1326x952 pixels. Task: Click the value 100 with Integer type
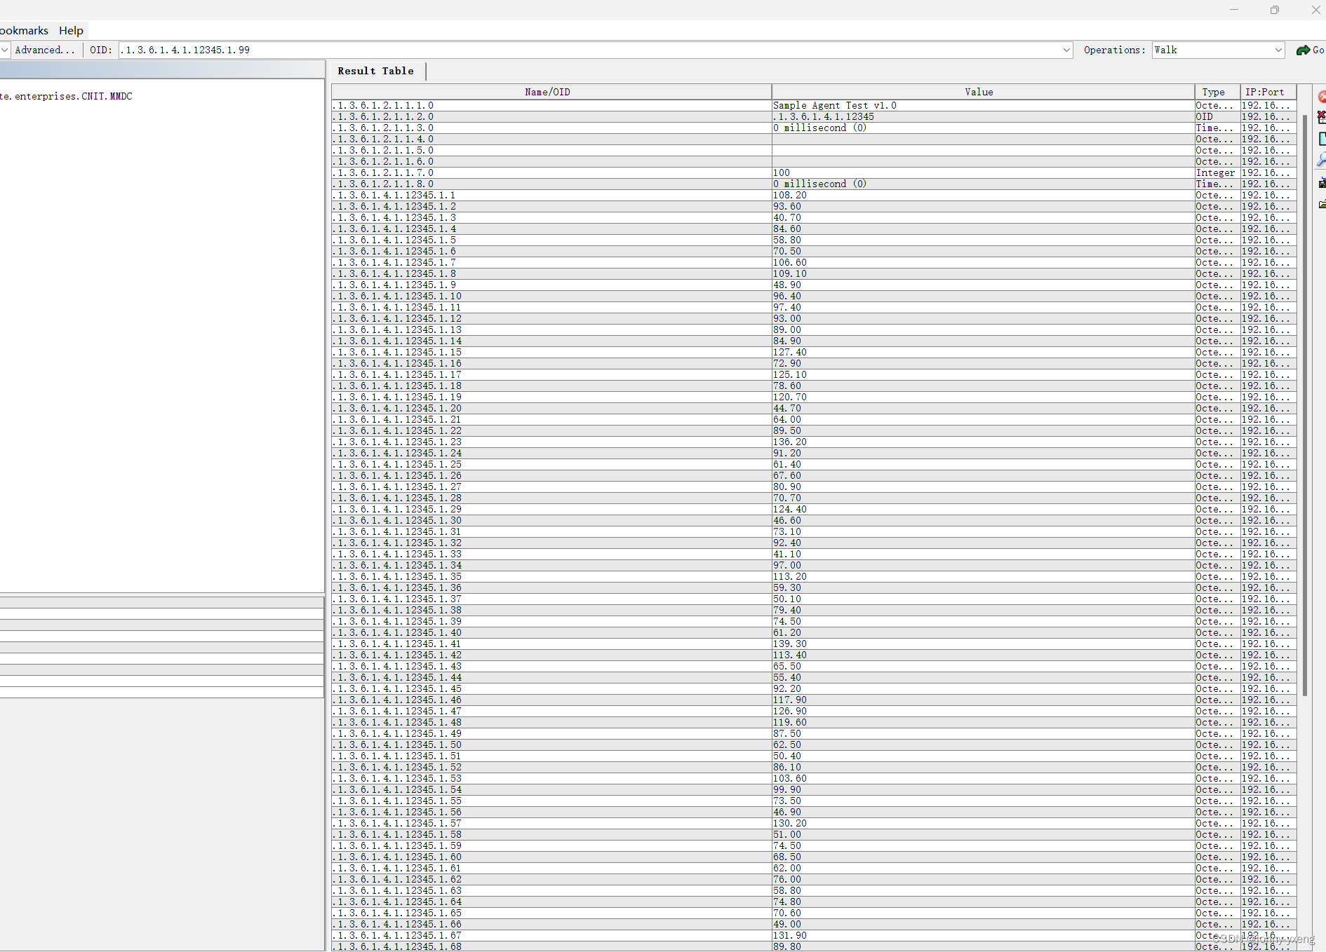point(782,172)
